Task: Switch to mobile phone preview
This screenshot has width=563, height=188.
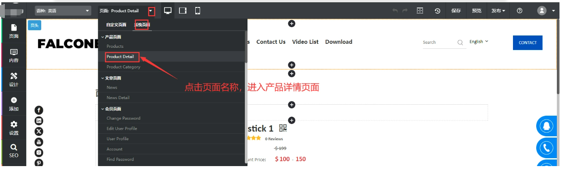Action: pos(197,11)
